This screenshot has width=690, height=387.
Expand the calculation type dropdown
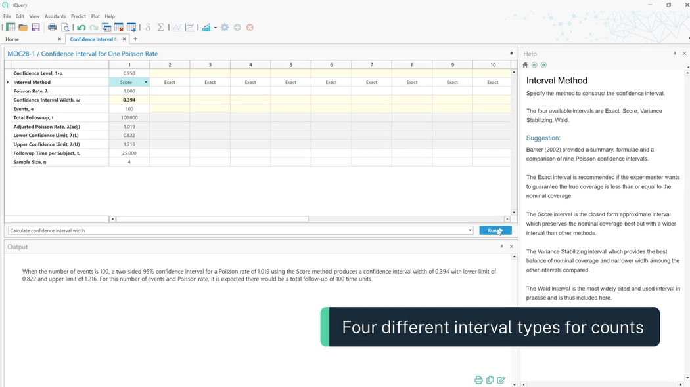click(x=470, y=230)
